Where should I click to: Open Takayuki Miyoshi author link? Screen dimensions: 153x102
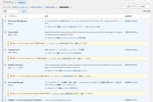66,53
